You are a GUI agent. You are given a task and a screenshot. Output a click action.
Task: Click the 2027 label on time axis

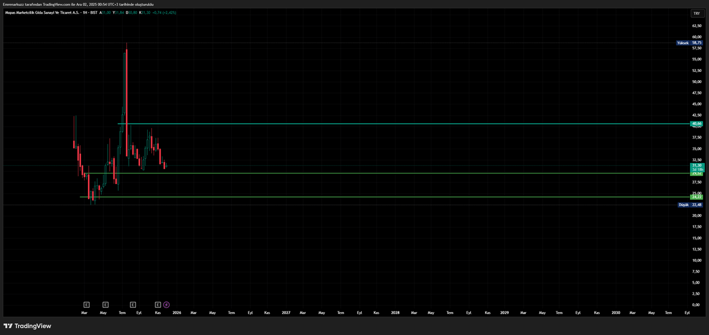click(286, 313)
